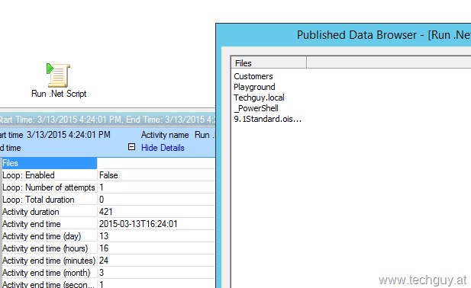Select the Loop: Enabled row label

click(28, 175)
